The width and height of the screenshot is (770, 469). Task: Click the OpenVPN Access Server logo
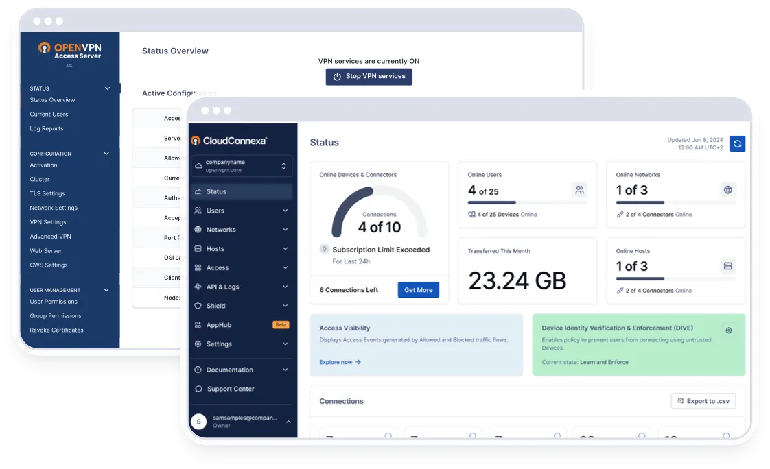[70, 51]
